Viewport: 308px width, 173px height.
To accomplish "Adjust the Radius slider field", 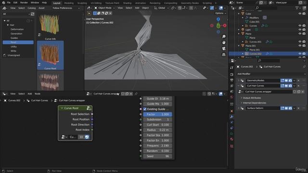I will click(x=157, y=130).
